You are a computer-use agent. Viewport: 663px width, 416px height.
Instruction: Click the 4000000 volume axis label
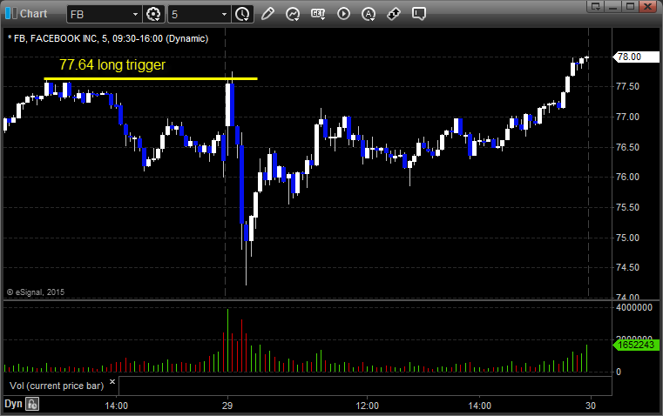click(x=634, y=307)
